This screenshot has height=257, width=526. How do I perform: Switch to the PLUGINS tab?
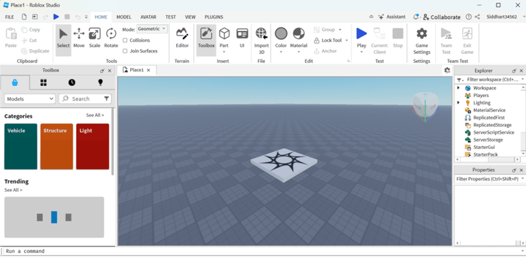[x=214, y=16]
